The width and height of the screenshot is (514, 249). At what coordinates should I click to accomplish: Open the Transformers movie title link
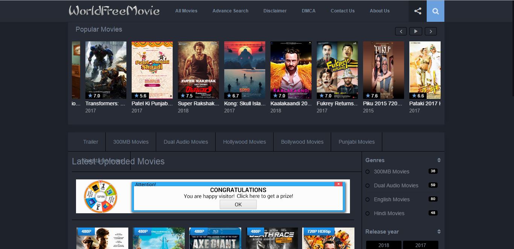(106, 103)
